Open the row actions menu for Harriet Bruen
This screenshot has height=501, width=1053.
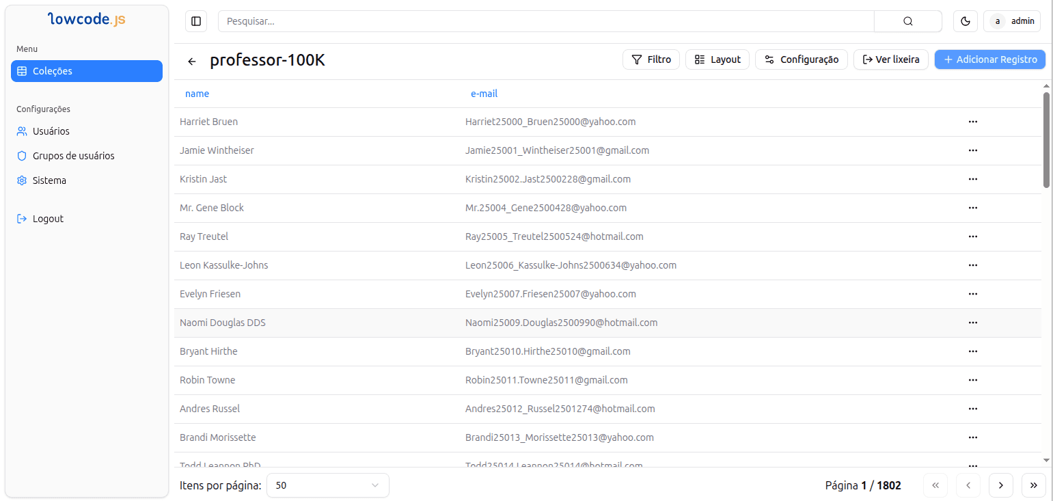tap(973, 122)
